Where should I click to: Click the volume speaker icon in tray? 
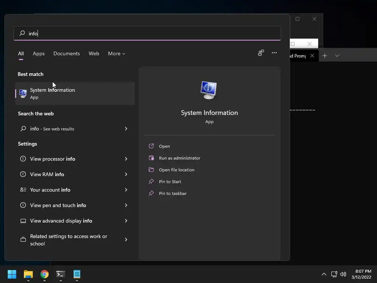[343, 274]
